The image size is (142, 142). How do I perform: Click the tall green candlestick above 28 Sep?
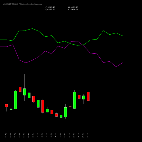pyautogui.click(x=16, y=100)
